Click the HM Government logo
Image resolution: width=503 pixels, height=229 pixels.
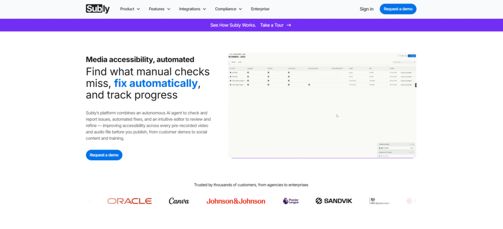click(x=379, y=201)
